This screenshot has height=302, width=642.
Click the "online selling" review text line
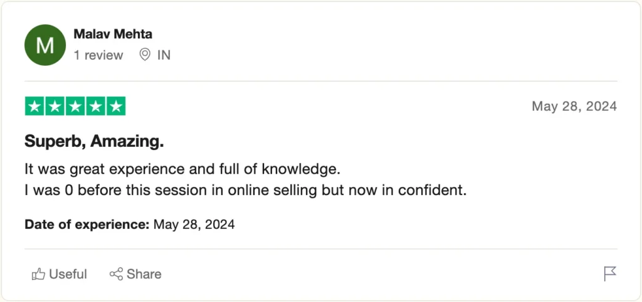point(245,190)
